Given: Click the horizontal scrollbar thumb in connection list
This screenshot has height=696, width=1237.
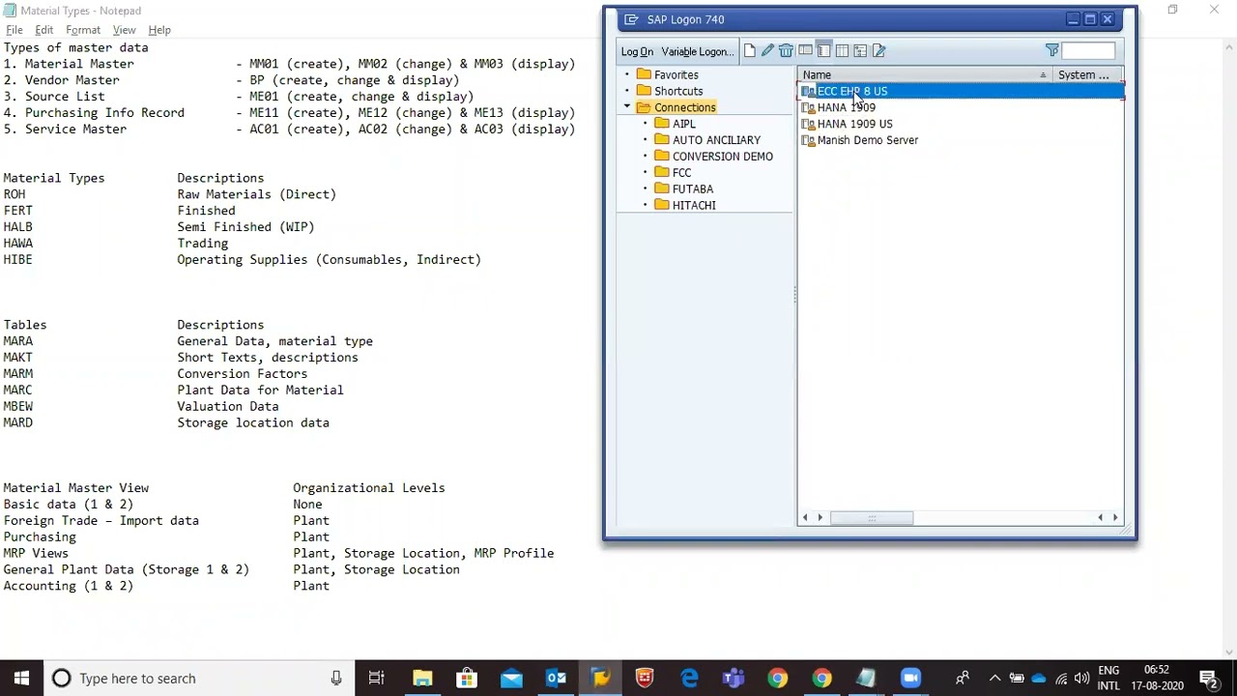Looking at the screenshot, I should pos(871,518).
